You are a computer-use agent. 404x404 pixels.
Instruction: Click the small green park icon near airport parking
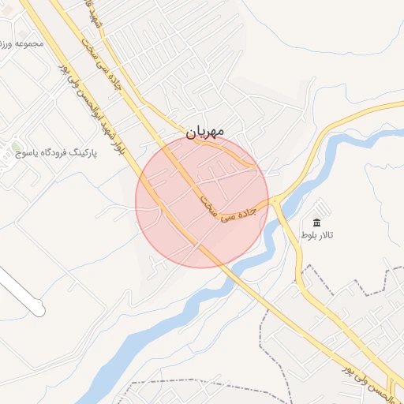pos(17,146)
